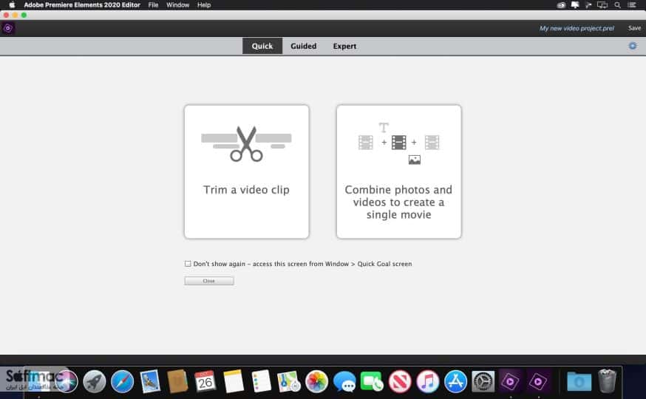Open the File menu

click(x=153, y=5)
